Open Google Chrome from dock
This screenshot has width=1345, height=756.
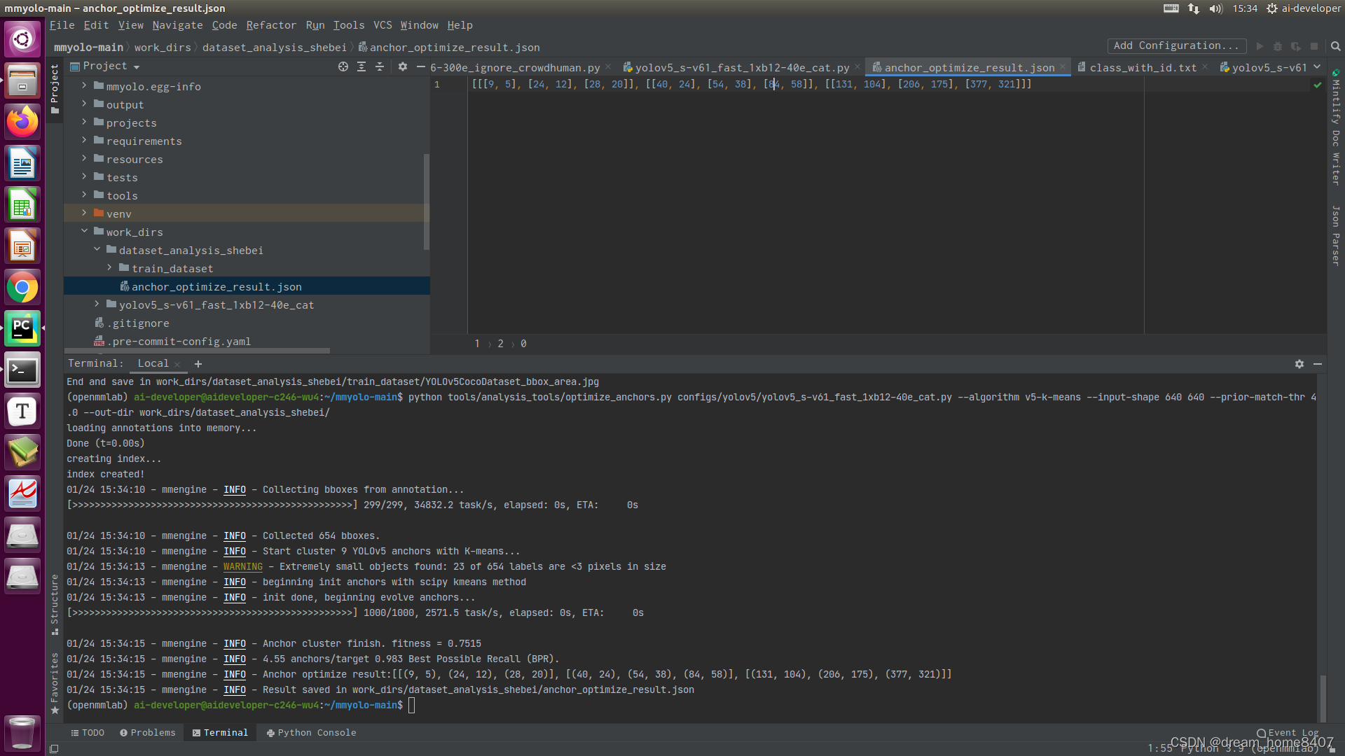coord(22,288)
